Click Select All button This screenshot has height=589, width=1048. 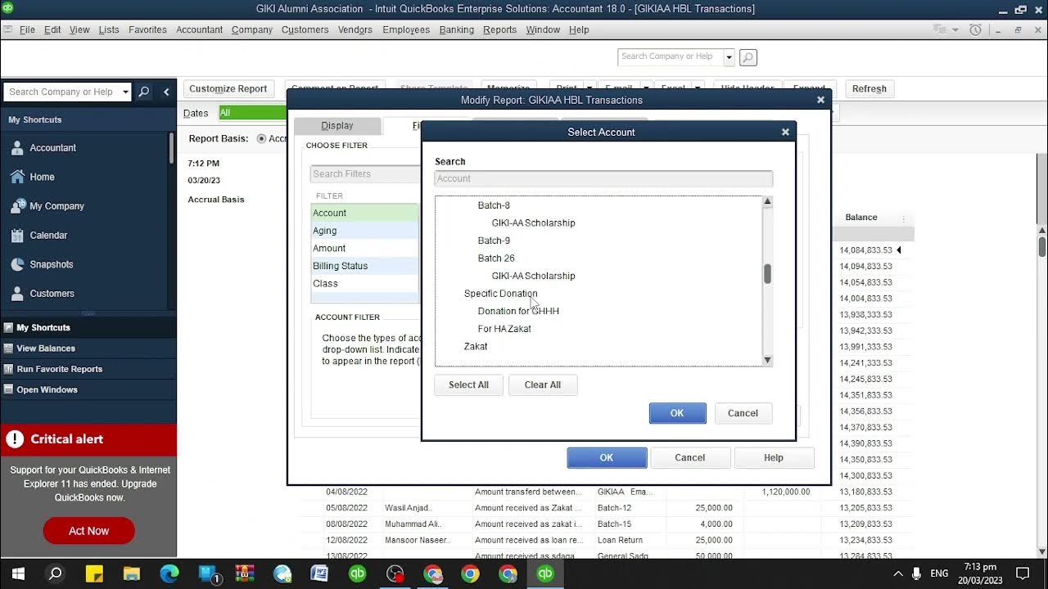point(468,385)
